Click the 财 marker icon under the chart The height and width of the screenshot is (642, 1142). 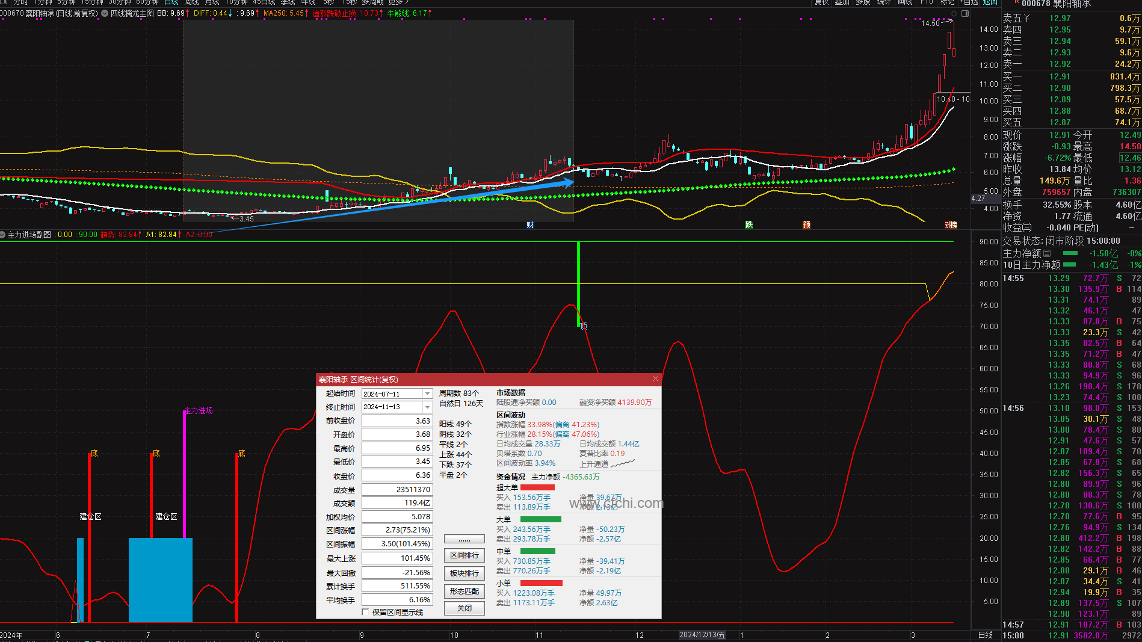[530, 225]
